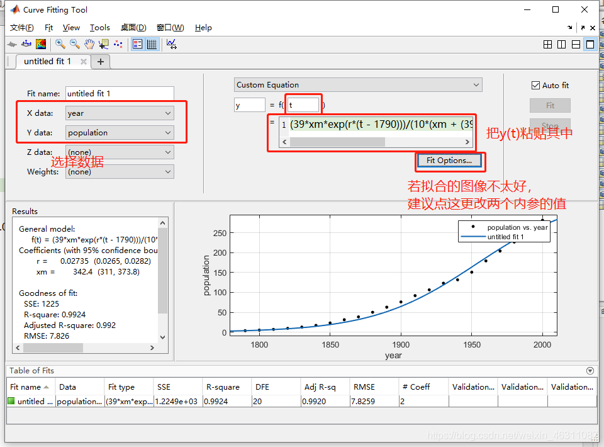Click the dependent variable y field
This screenshot has width=604, height=447.
click(250, 105)
